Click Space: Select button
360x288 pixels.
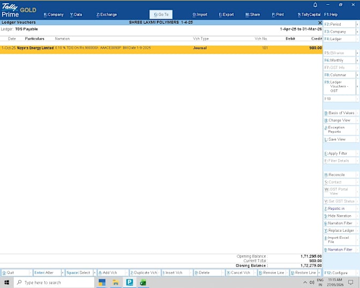coord(79,272)
